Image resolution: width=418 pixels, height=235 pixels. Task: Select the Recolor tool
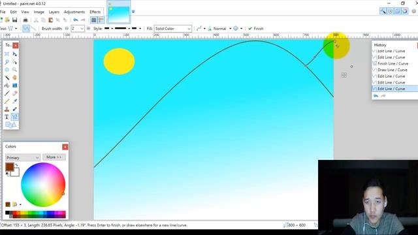pos(14,109)
